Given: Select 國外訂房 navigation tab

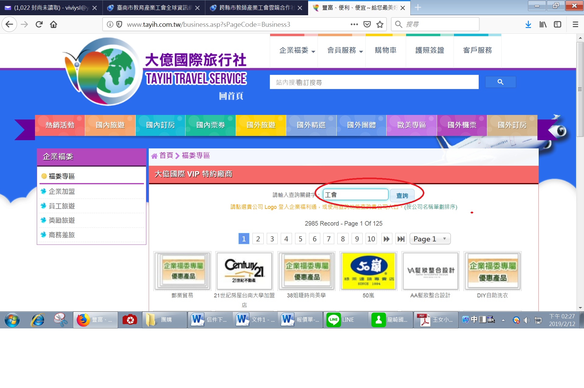Looking at the screenshot, I should [x=512, y=125].
